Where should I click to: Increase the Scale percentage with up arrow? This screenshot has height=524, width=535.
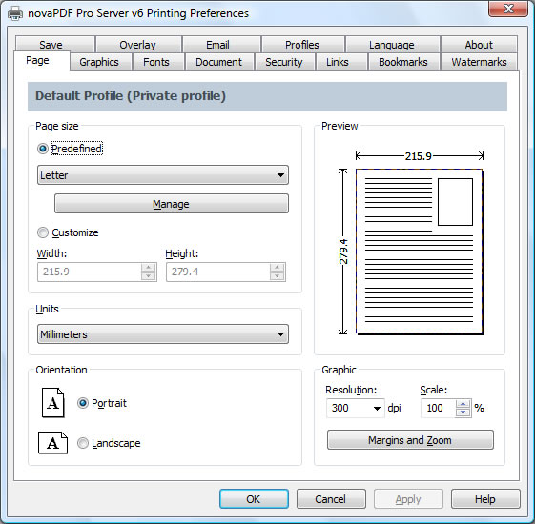click(x=463, y=404)
